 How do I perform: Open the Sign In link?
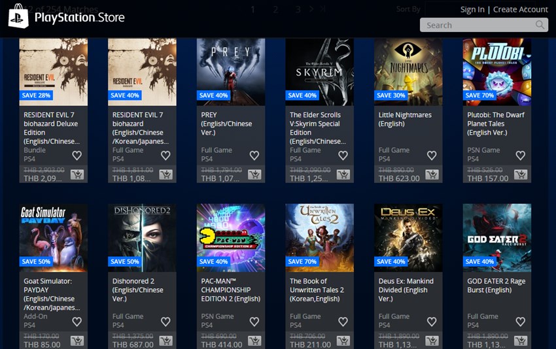point(472,10)
